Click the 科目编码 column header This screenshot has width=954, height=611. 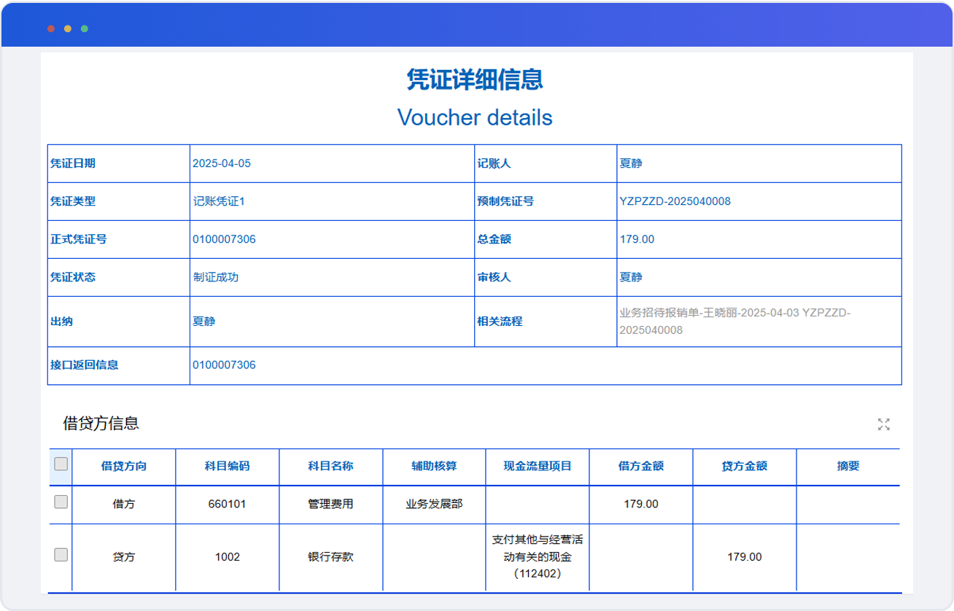tap(227, 466)
